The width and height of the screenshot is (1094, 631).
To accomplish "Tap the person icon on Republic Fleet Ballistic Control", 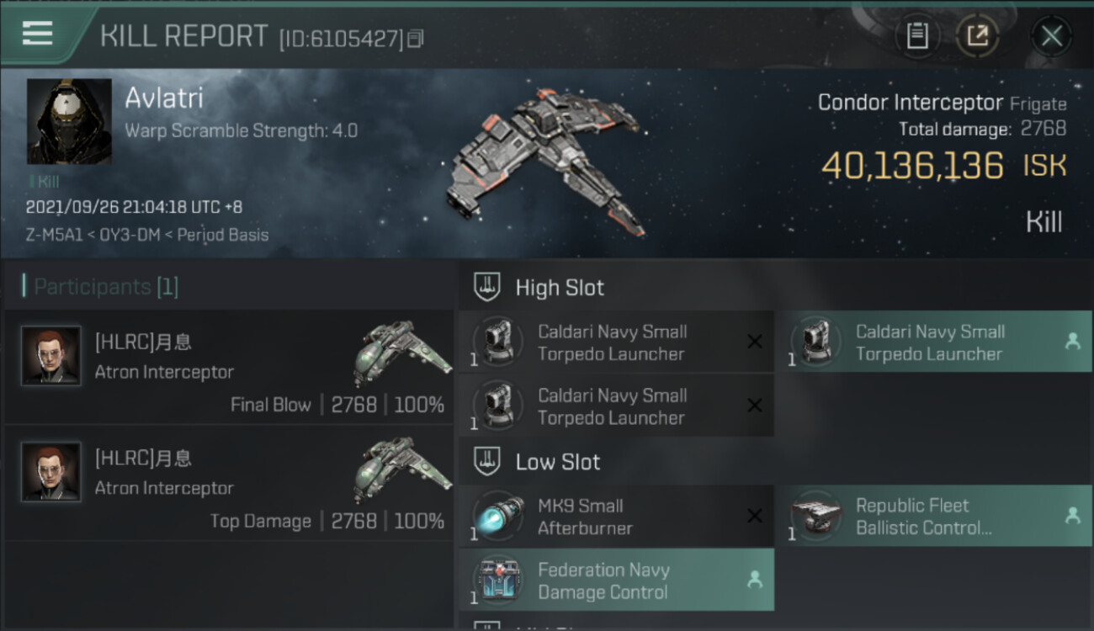I will pyautogui.click(x=1073, y=516).
